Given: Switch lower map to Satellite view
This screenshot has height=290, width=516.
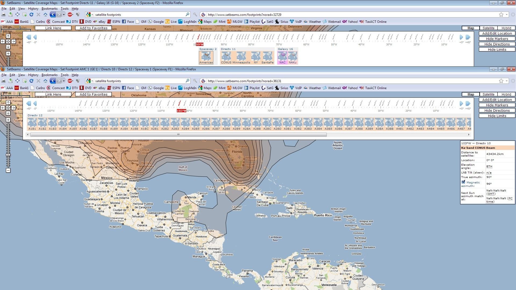Looking at the screenshot, I should pyautogui.click(x=488, y=95).
